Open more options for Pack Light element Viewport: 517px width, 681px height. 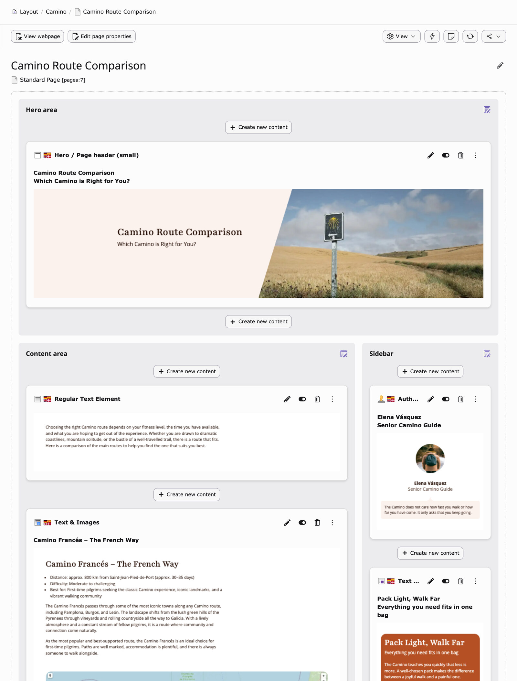[475, 581]
